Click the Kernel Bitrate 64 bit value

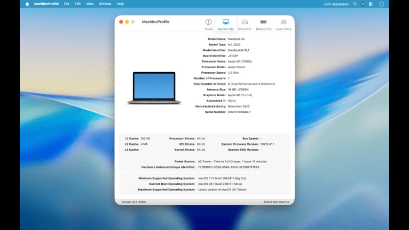tap(201, 150)
